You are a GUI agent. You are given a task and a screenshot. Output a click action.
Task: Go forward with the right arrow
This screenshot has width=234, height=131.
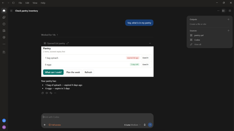coord(8,3)
